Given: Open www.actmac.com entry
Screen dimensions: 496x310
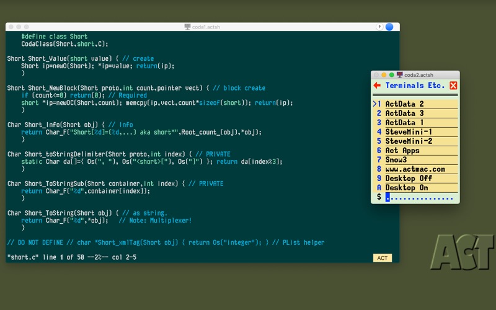Looking at the screenshot, I should click(415, 169).
